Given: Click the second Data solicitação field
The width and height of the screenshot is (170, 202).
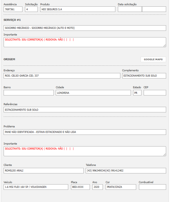Looking at the screenshot, I should tap(154, 9).
